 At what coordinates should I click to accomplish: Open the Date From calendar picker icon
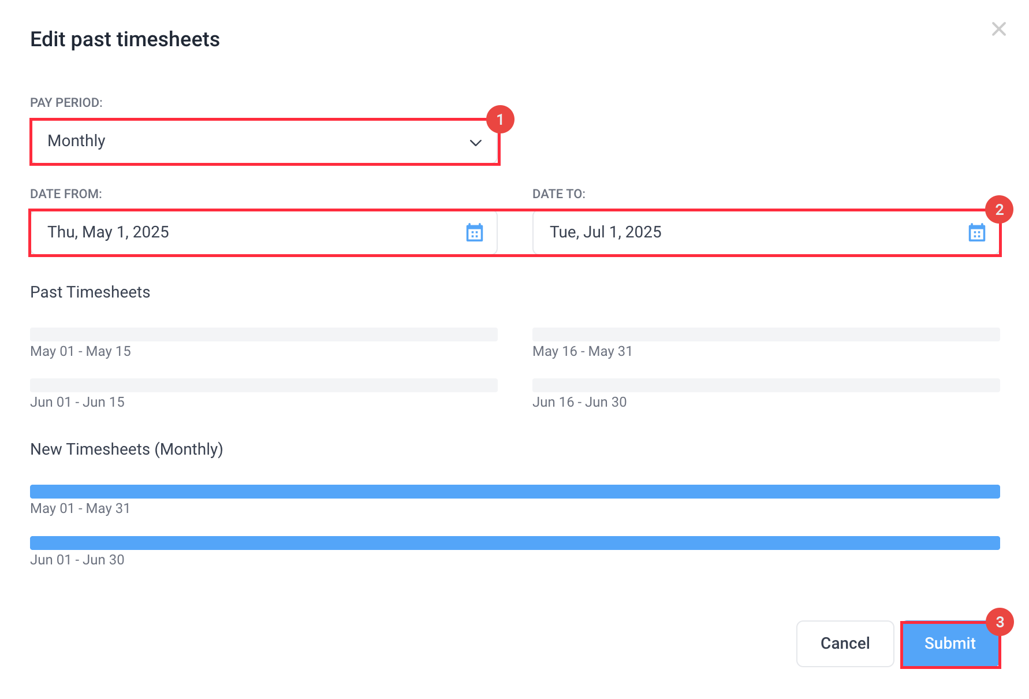click(x=474, y=232)
